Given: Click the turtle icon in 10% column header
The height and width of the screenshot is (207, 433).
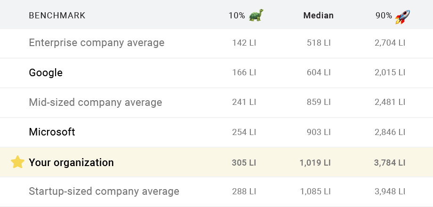Looking at the screenshot, I should pyautogui.click(x=256, y=15).
